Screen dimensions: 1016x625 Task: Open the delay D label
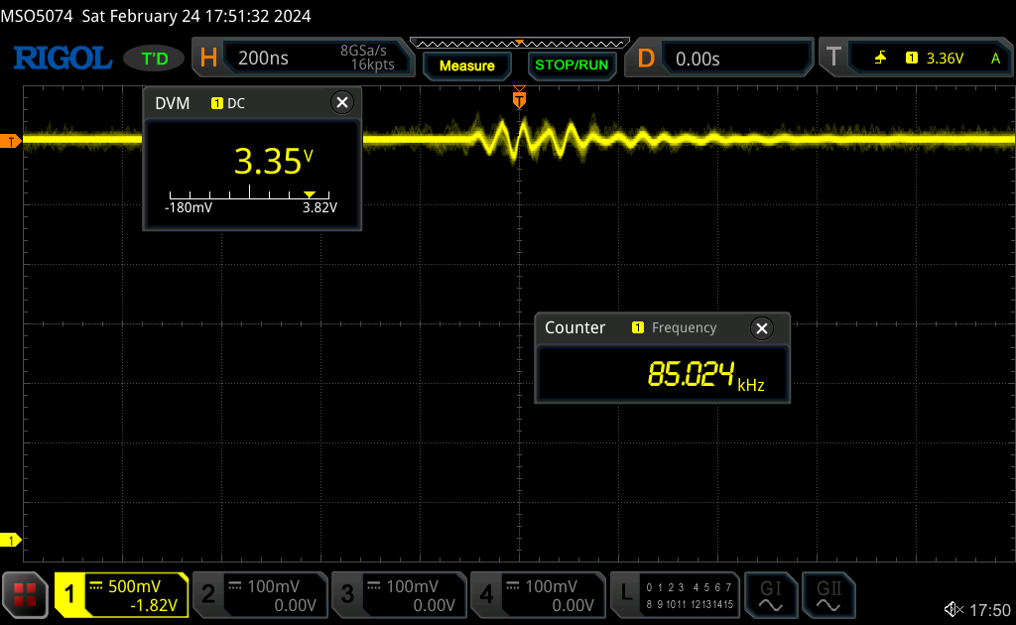(x=646, y=59)
